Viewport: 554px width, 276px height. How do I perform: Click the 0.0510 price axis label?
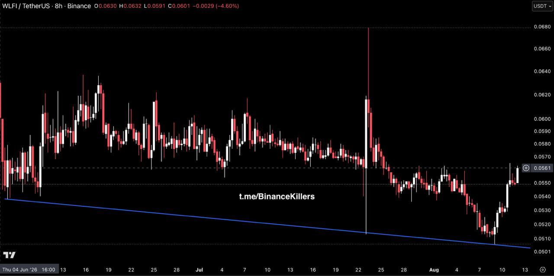click(542, 238)
